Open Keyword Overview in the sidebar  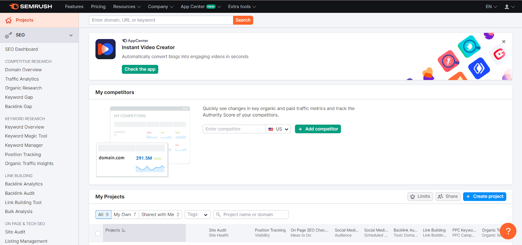click(x=24, y=127)
